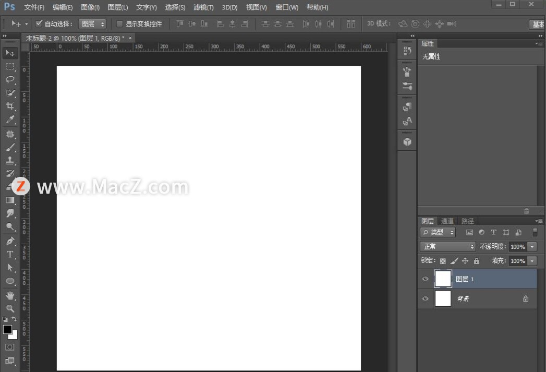Select the Path Selection tool
This screenshot has width=546, height=372.
pyautogui.click(x=10, y=268)
